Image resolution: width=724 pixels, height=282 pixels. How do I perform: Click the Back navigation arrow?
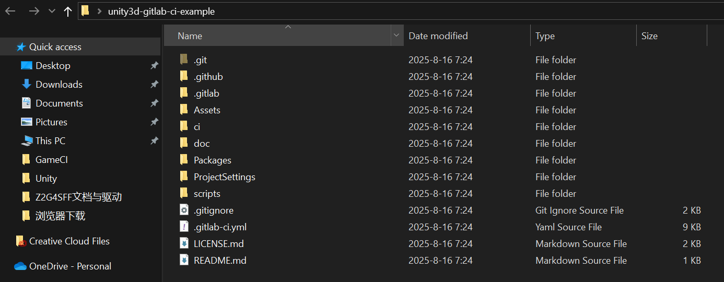(x=10, y=11)
